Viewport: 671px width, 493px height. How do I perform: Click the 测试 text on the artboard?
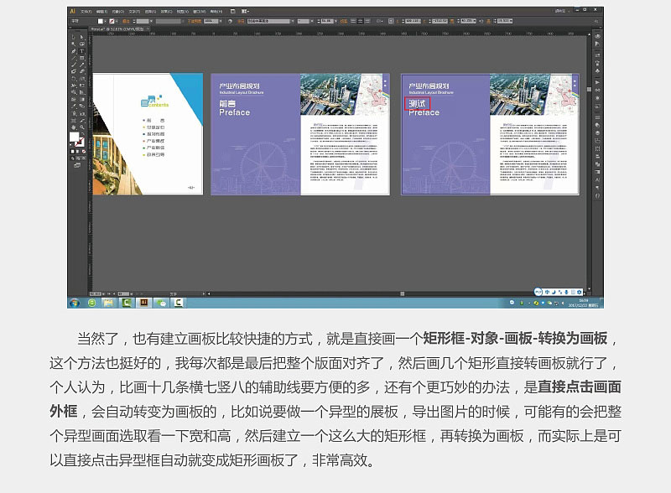click(x=417, y=103)
